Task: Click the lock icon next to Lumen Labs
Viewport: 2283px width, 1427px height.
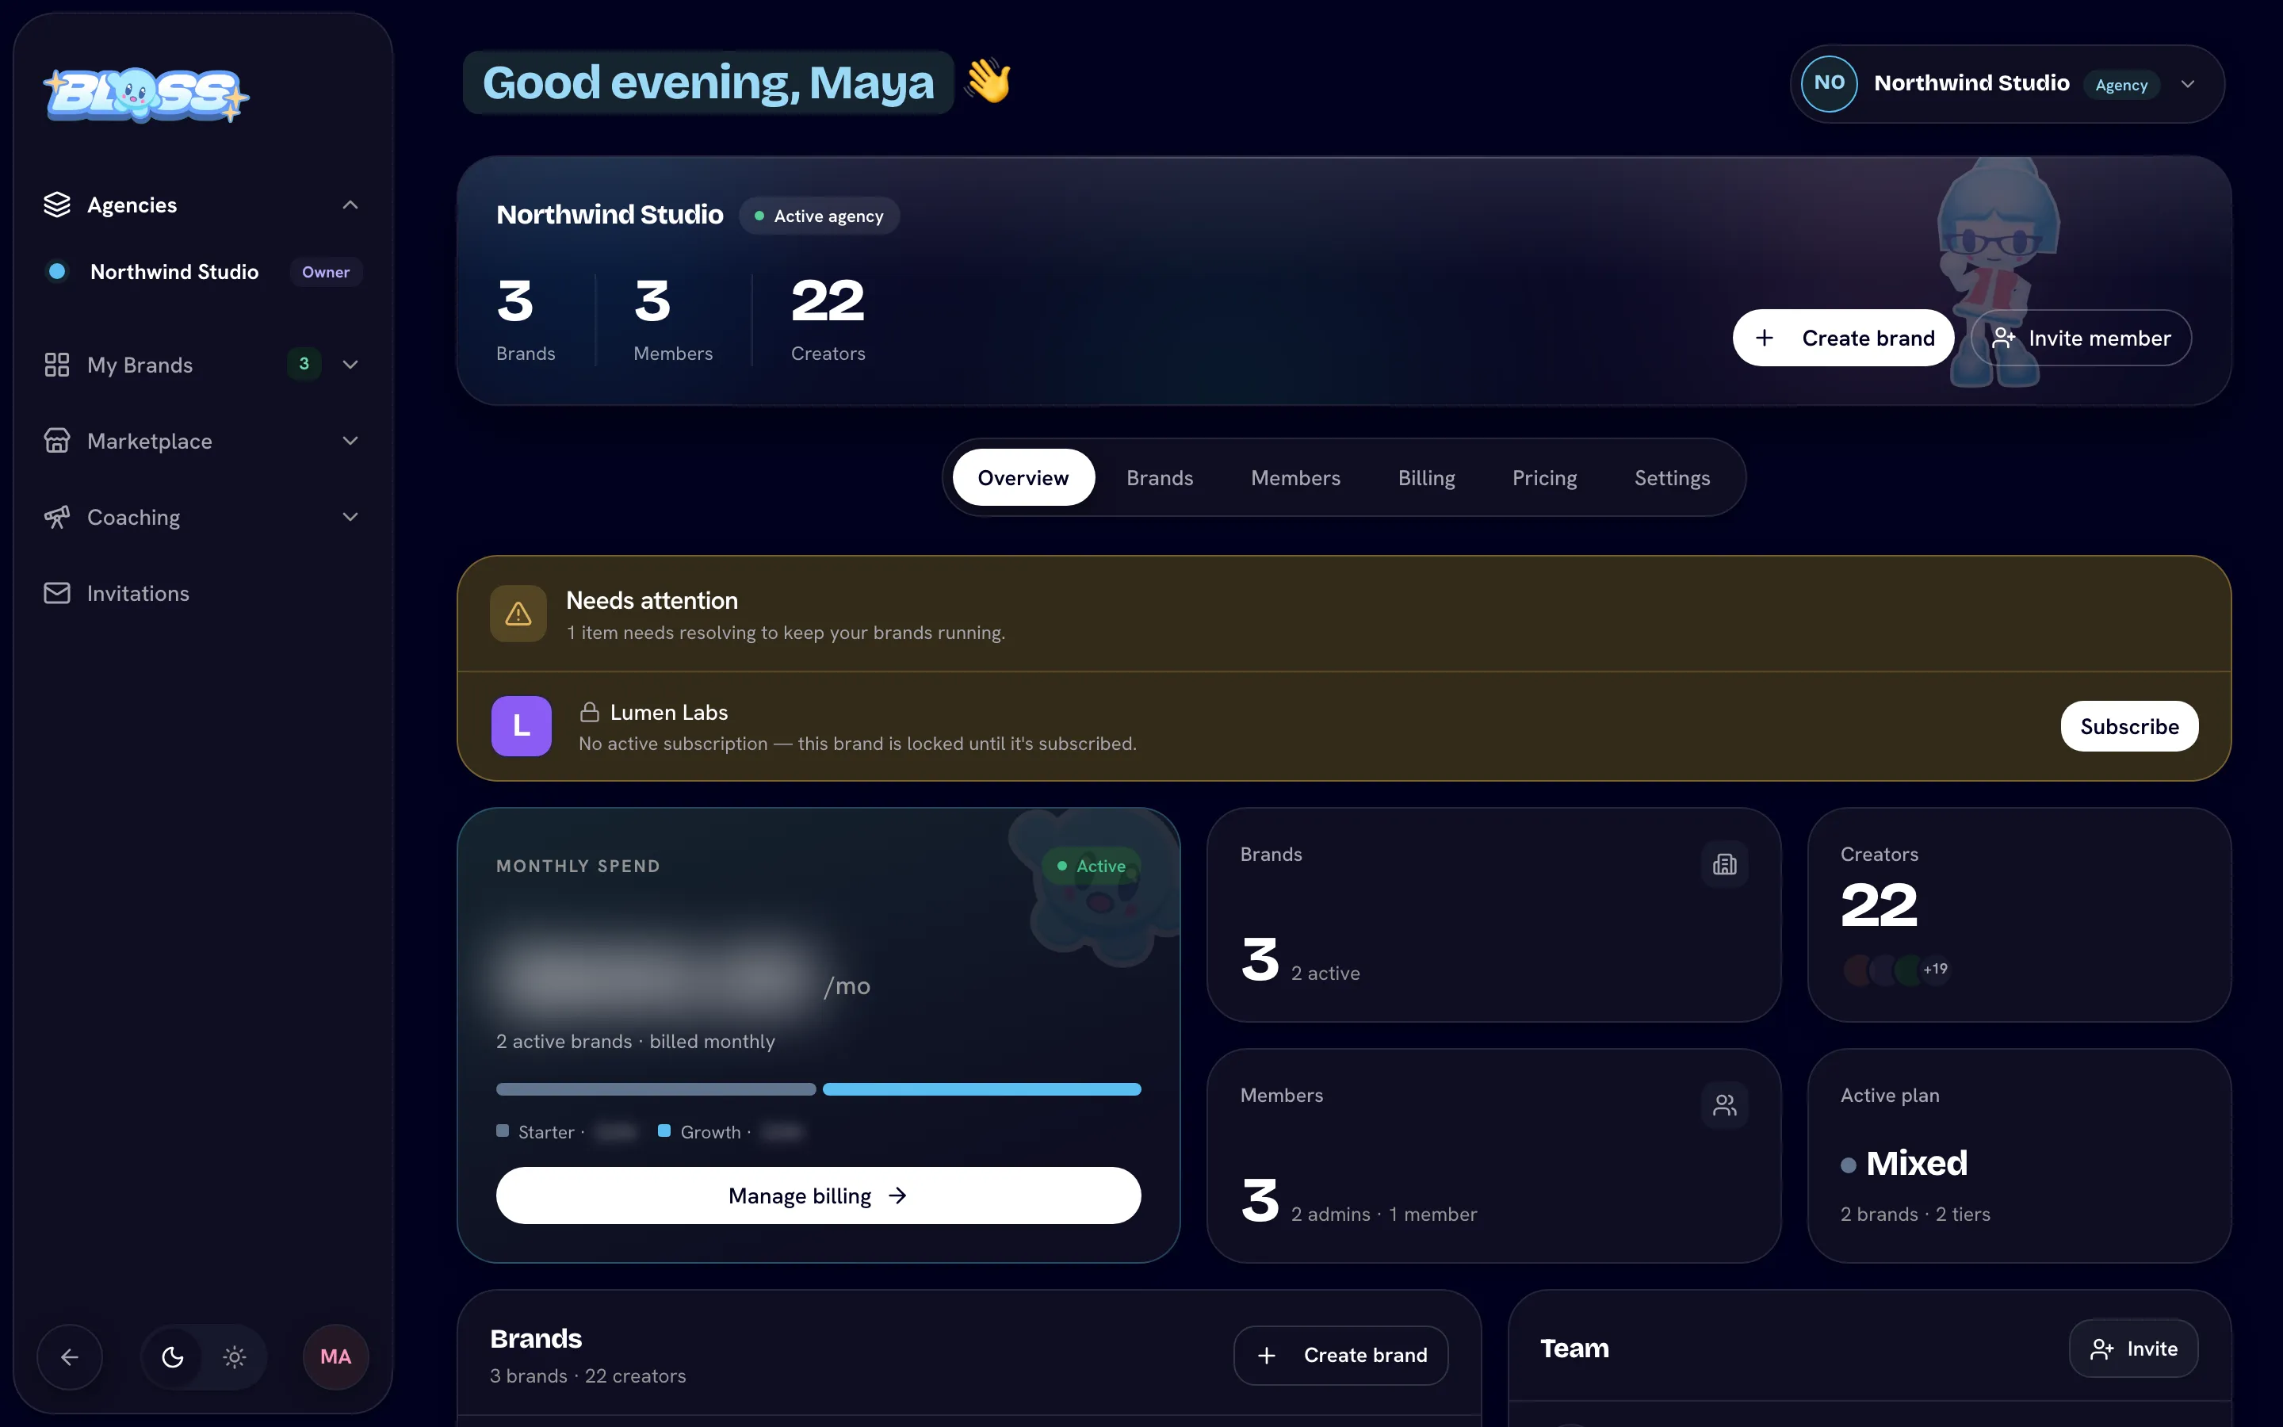Action: point(590,712)
